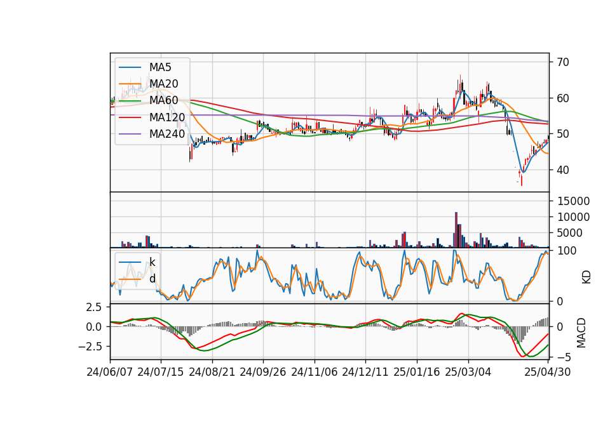
Task: Click the price axis label 50
Action: [x=563, y=134]
